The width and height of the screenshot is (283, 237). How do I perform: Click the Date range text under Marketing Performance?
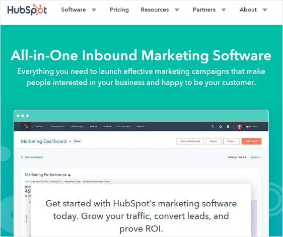point(43,182)
